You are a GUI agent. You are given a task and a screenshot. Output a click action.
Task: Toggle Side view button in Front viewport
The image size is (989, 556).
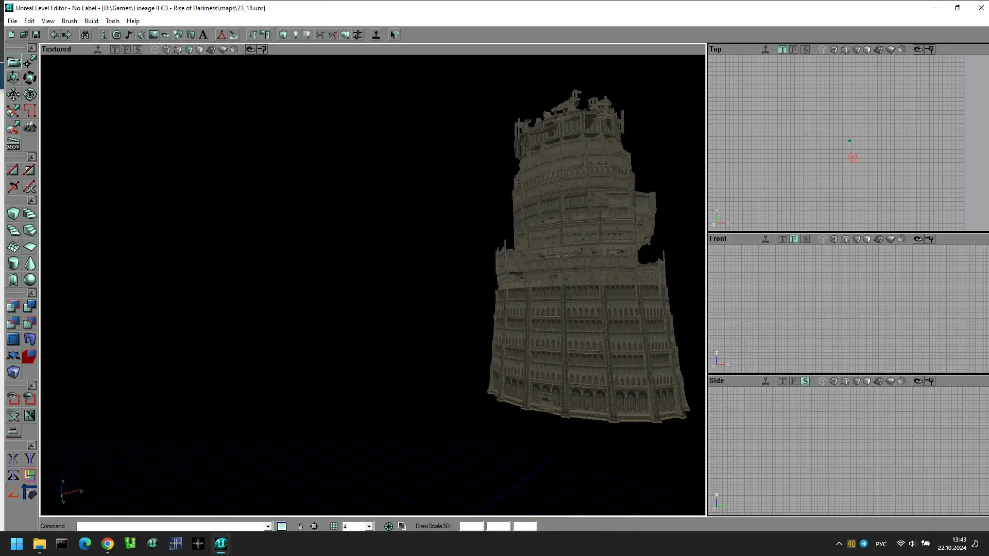(x=805, y=239)
